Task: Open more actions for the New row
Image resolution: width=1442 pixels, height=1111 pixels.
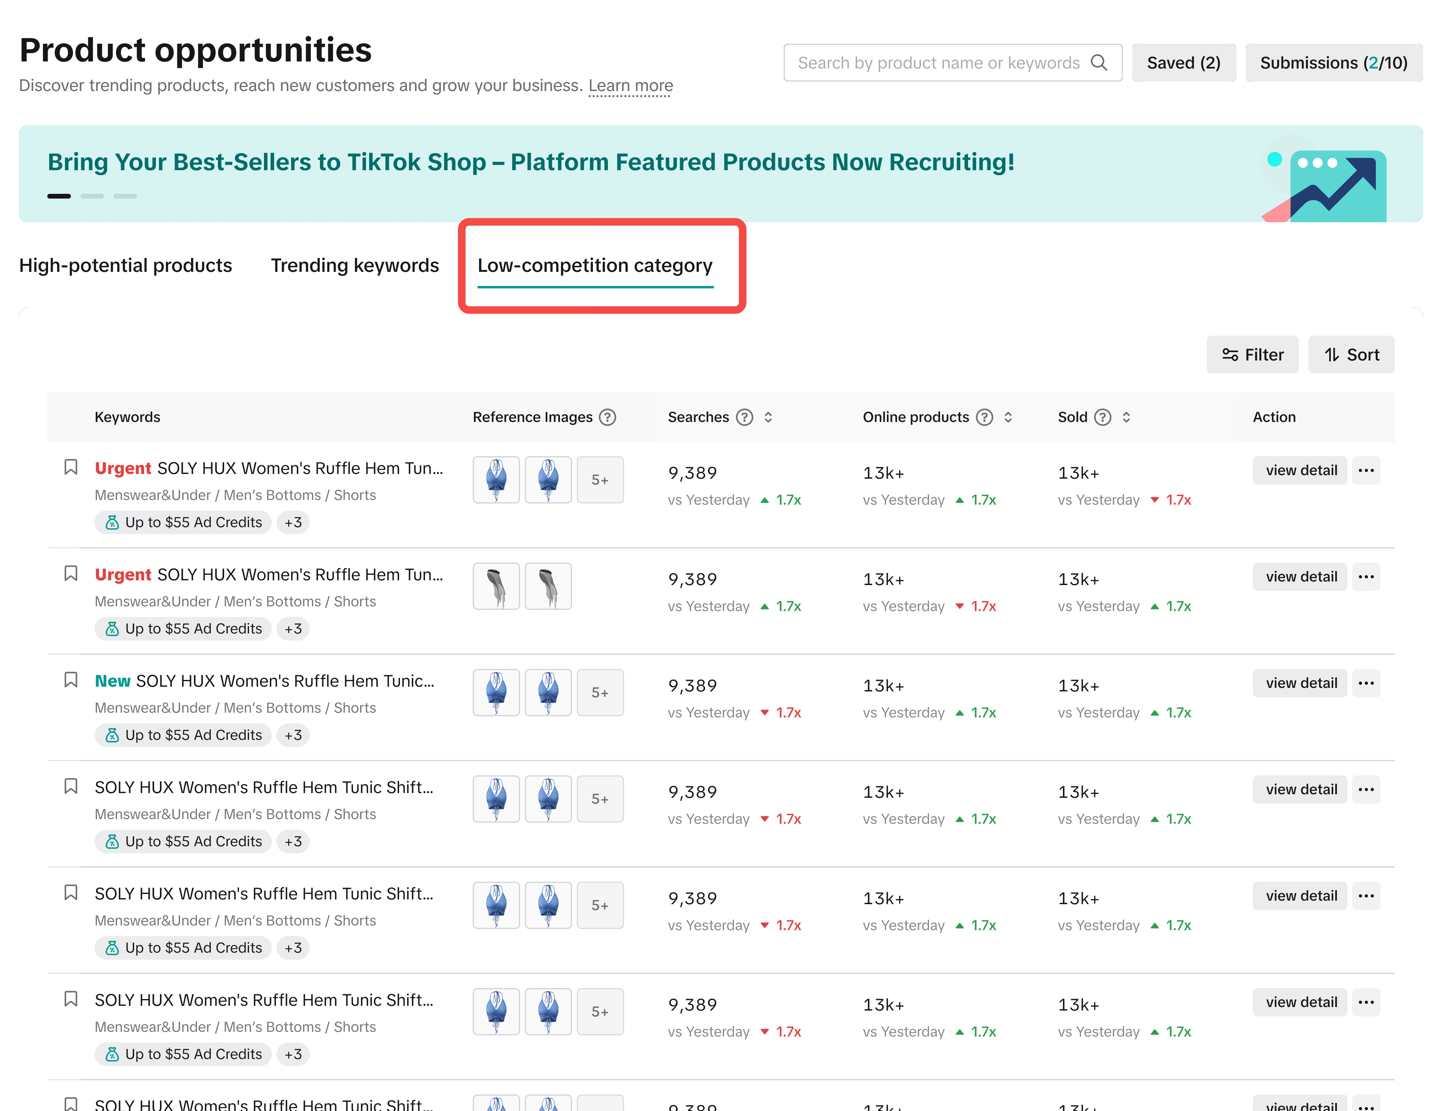Action: click(x=1366, y=683)
